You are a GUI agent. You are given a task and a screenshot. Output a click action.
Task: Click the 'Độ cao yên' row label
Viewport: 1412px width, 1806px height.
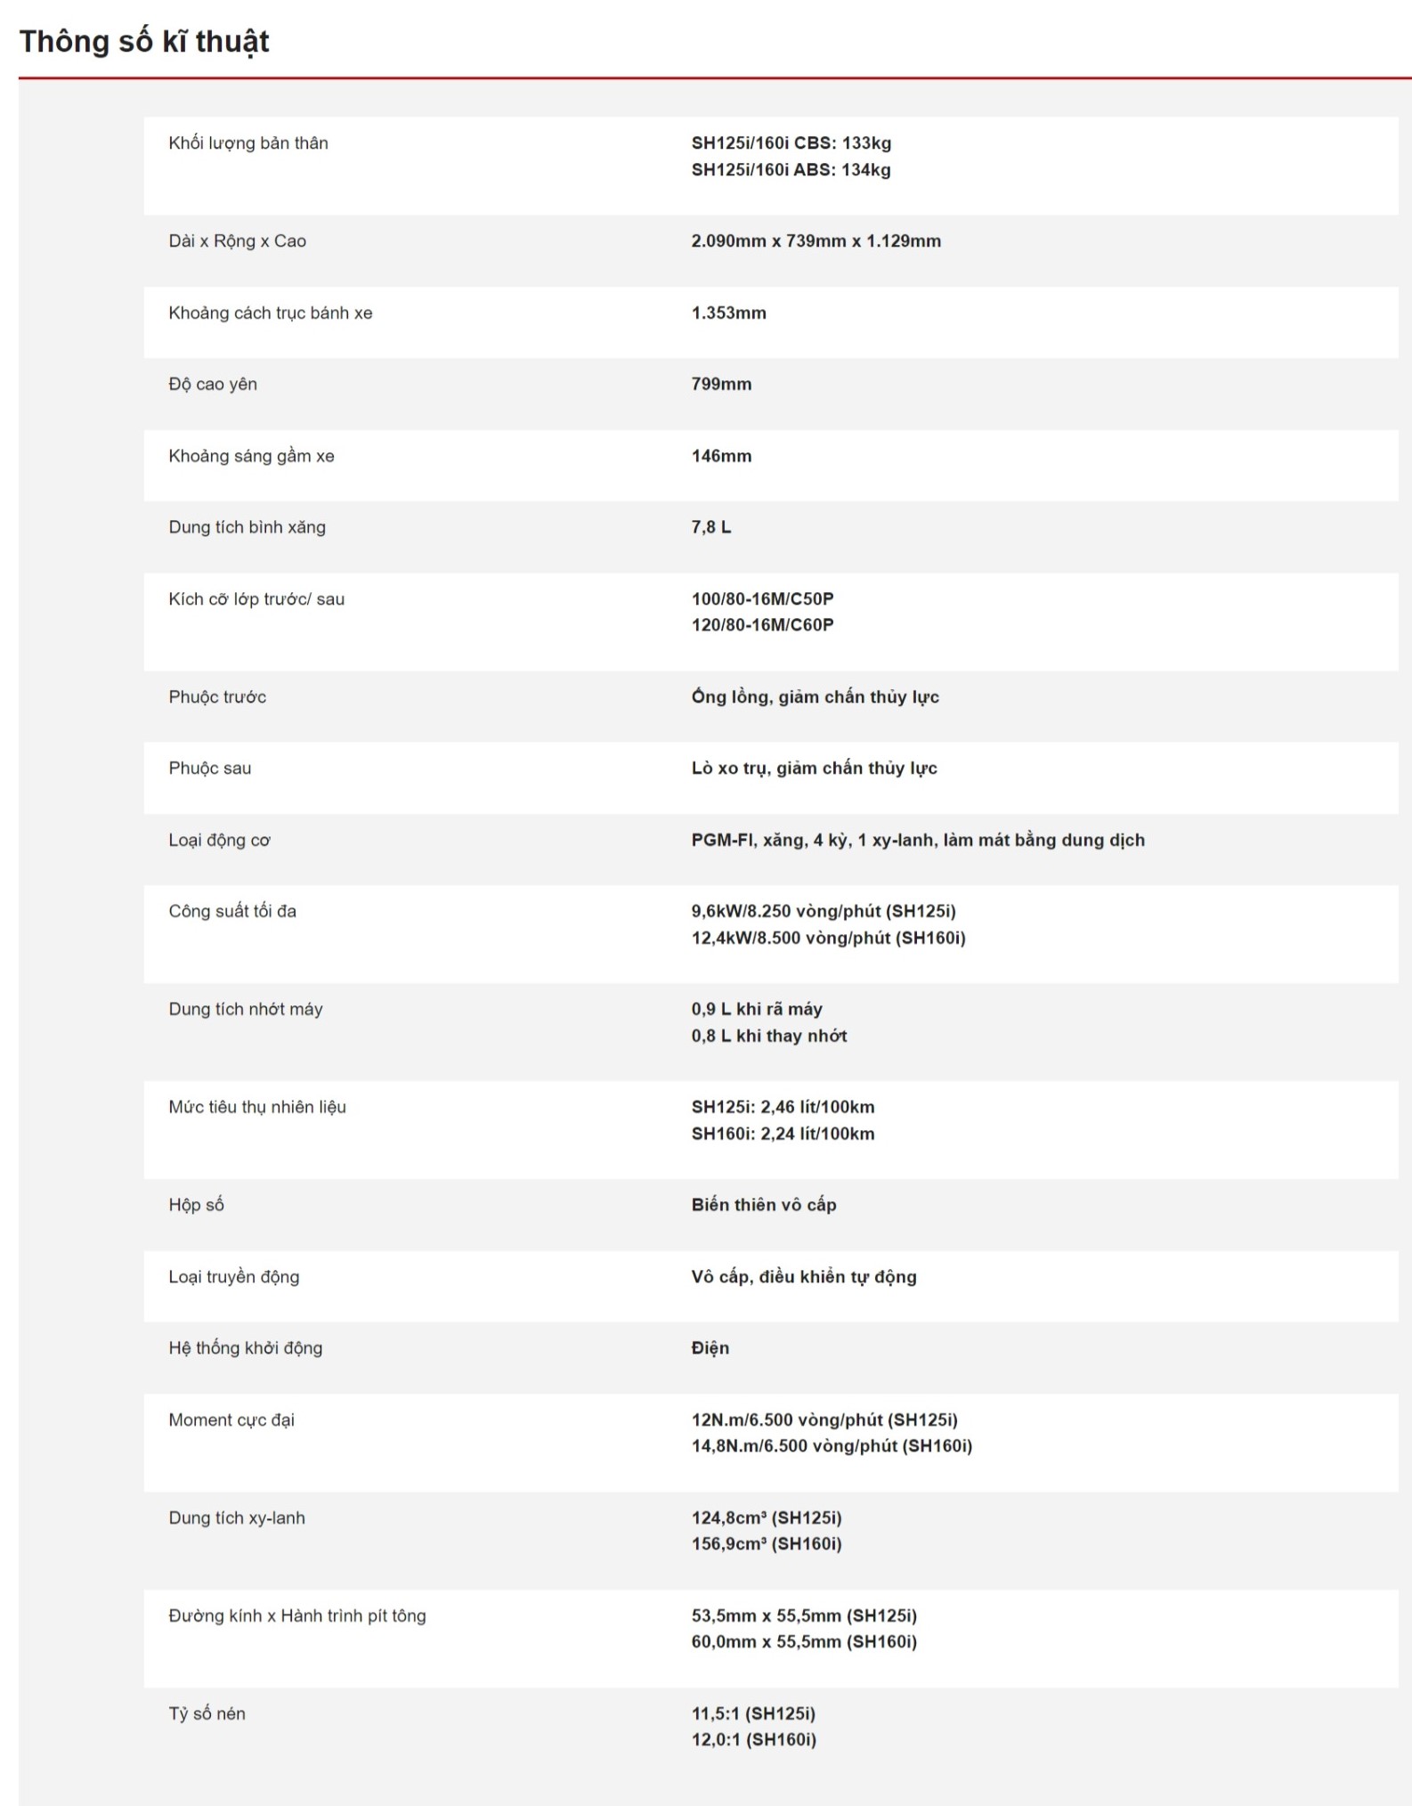click(x=213, y=385)
